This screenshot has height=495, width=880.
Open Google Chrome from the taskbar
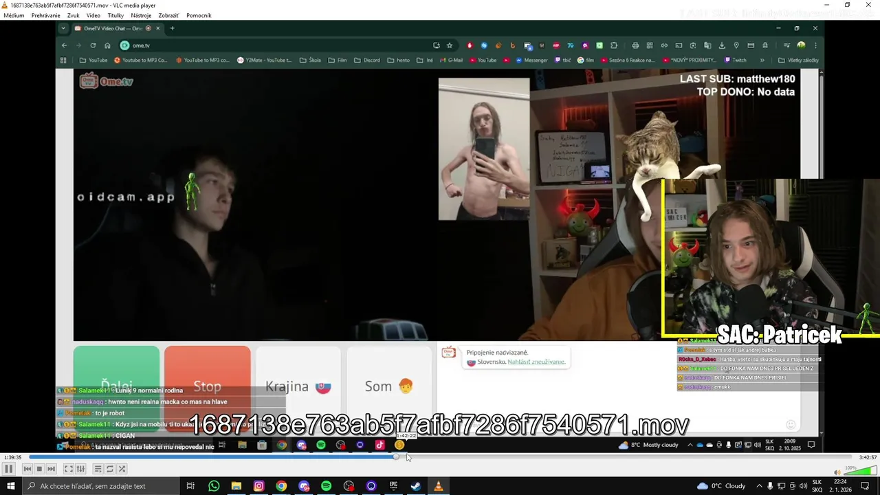click(281, 486)
